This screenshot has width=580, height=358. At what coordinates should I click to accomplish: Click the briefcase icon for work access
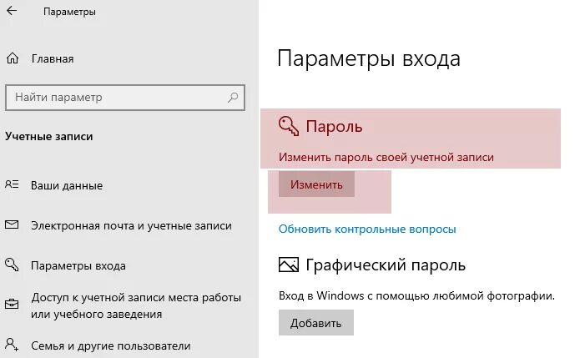pos(12,305)
